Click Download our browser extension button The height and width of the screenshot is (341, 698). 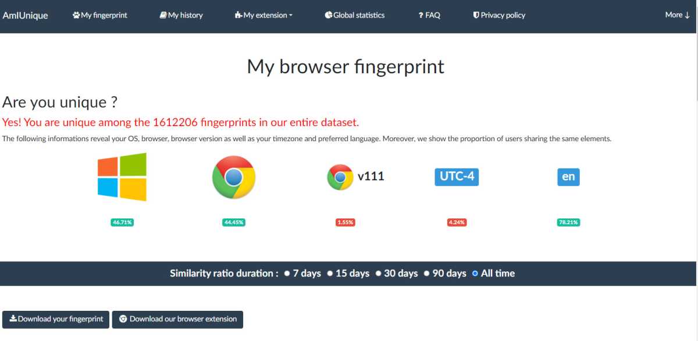(x=177, y=319)
